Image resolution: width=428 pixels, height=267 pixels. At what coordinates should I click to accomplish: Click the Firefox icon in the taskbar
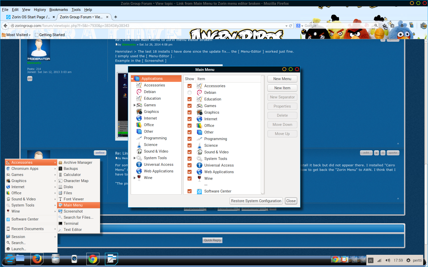pyautogui.click(x=37, y=259)
